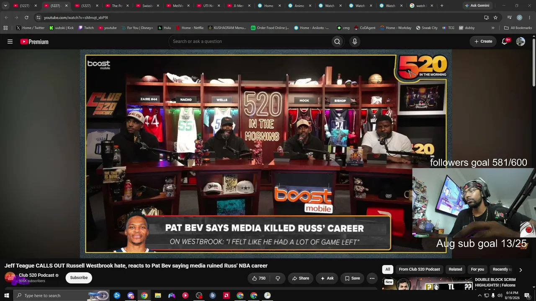Open All Bookmarks folder
The height and width of the screenshot is (301, 536).
518,28
